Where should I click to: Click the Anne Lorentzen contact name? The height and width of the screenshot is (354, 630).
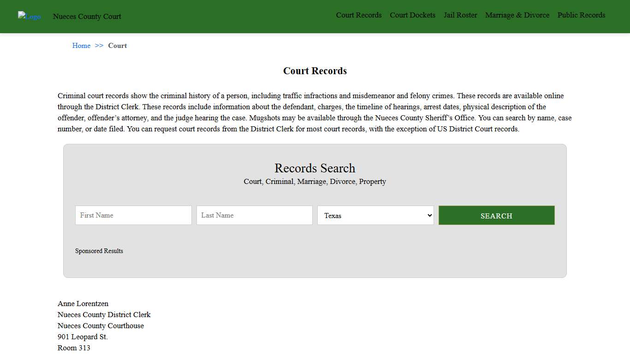click(83, 303)
